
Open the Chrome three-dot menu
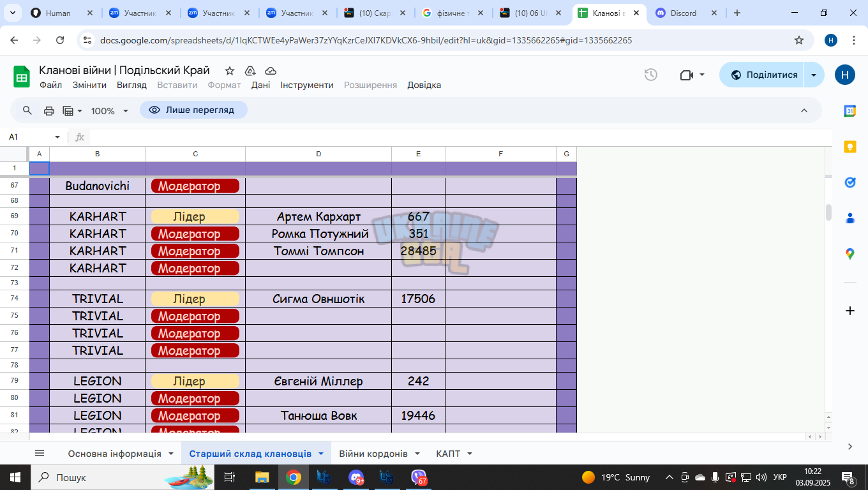(x=854, y=40)
